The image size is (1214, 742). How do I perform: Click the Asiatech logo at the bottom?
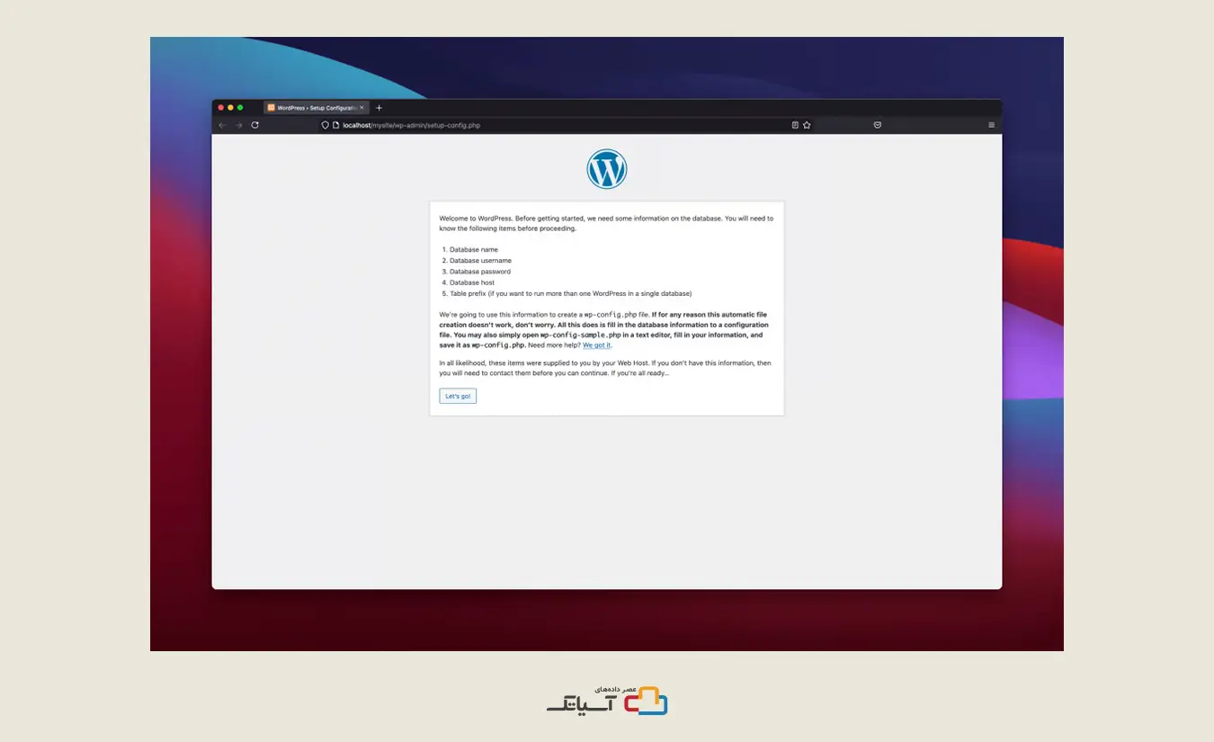click(607, 702)
